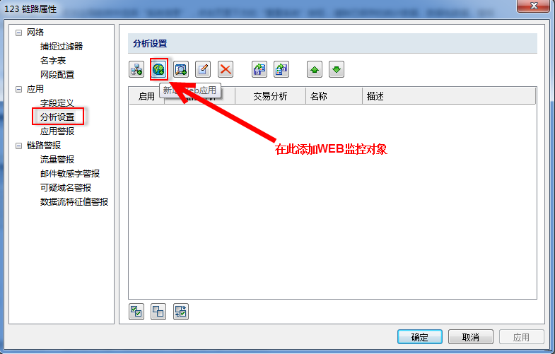Click the 名称 column header

tap(334, 96)
